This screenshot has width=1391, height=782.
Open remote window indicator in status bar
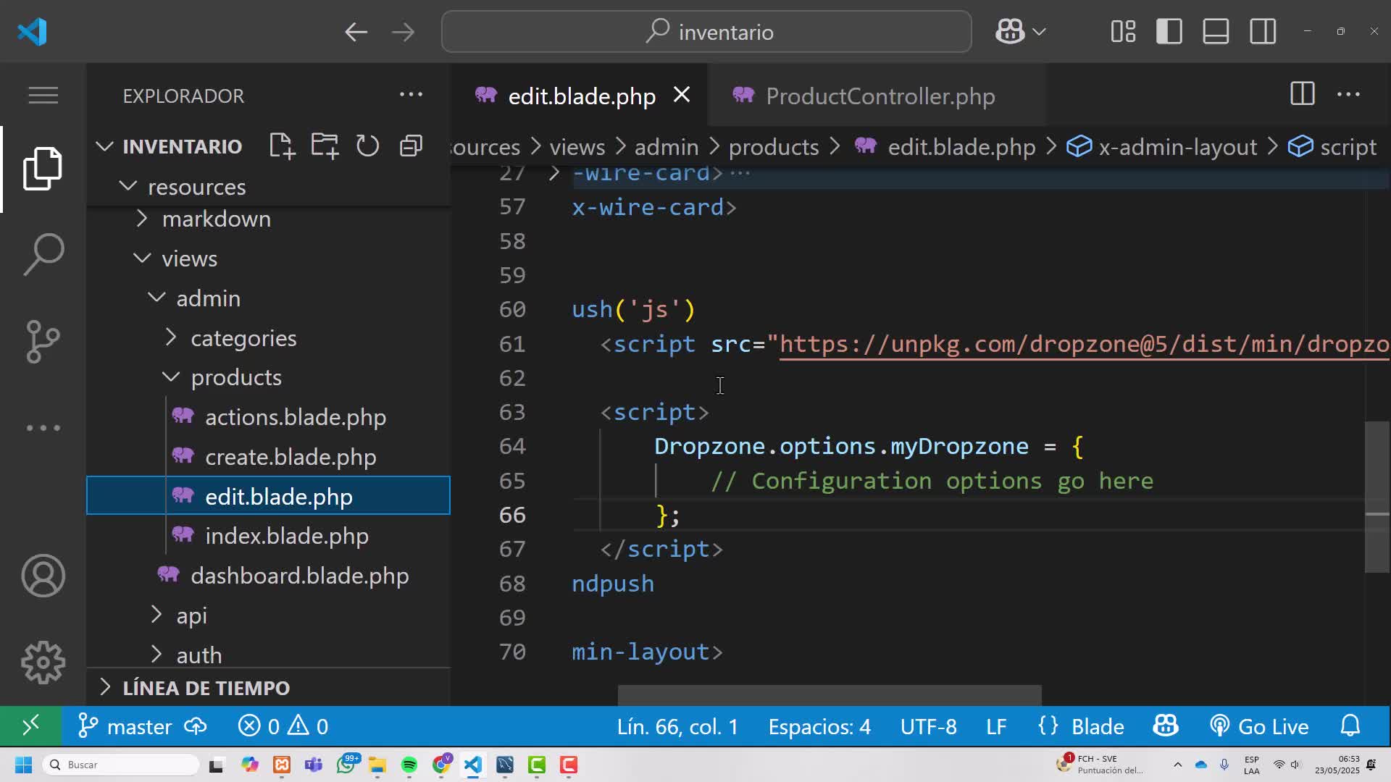(30, 726)
